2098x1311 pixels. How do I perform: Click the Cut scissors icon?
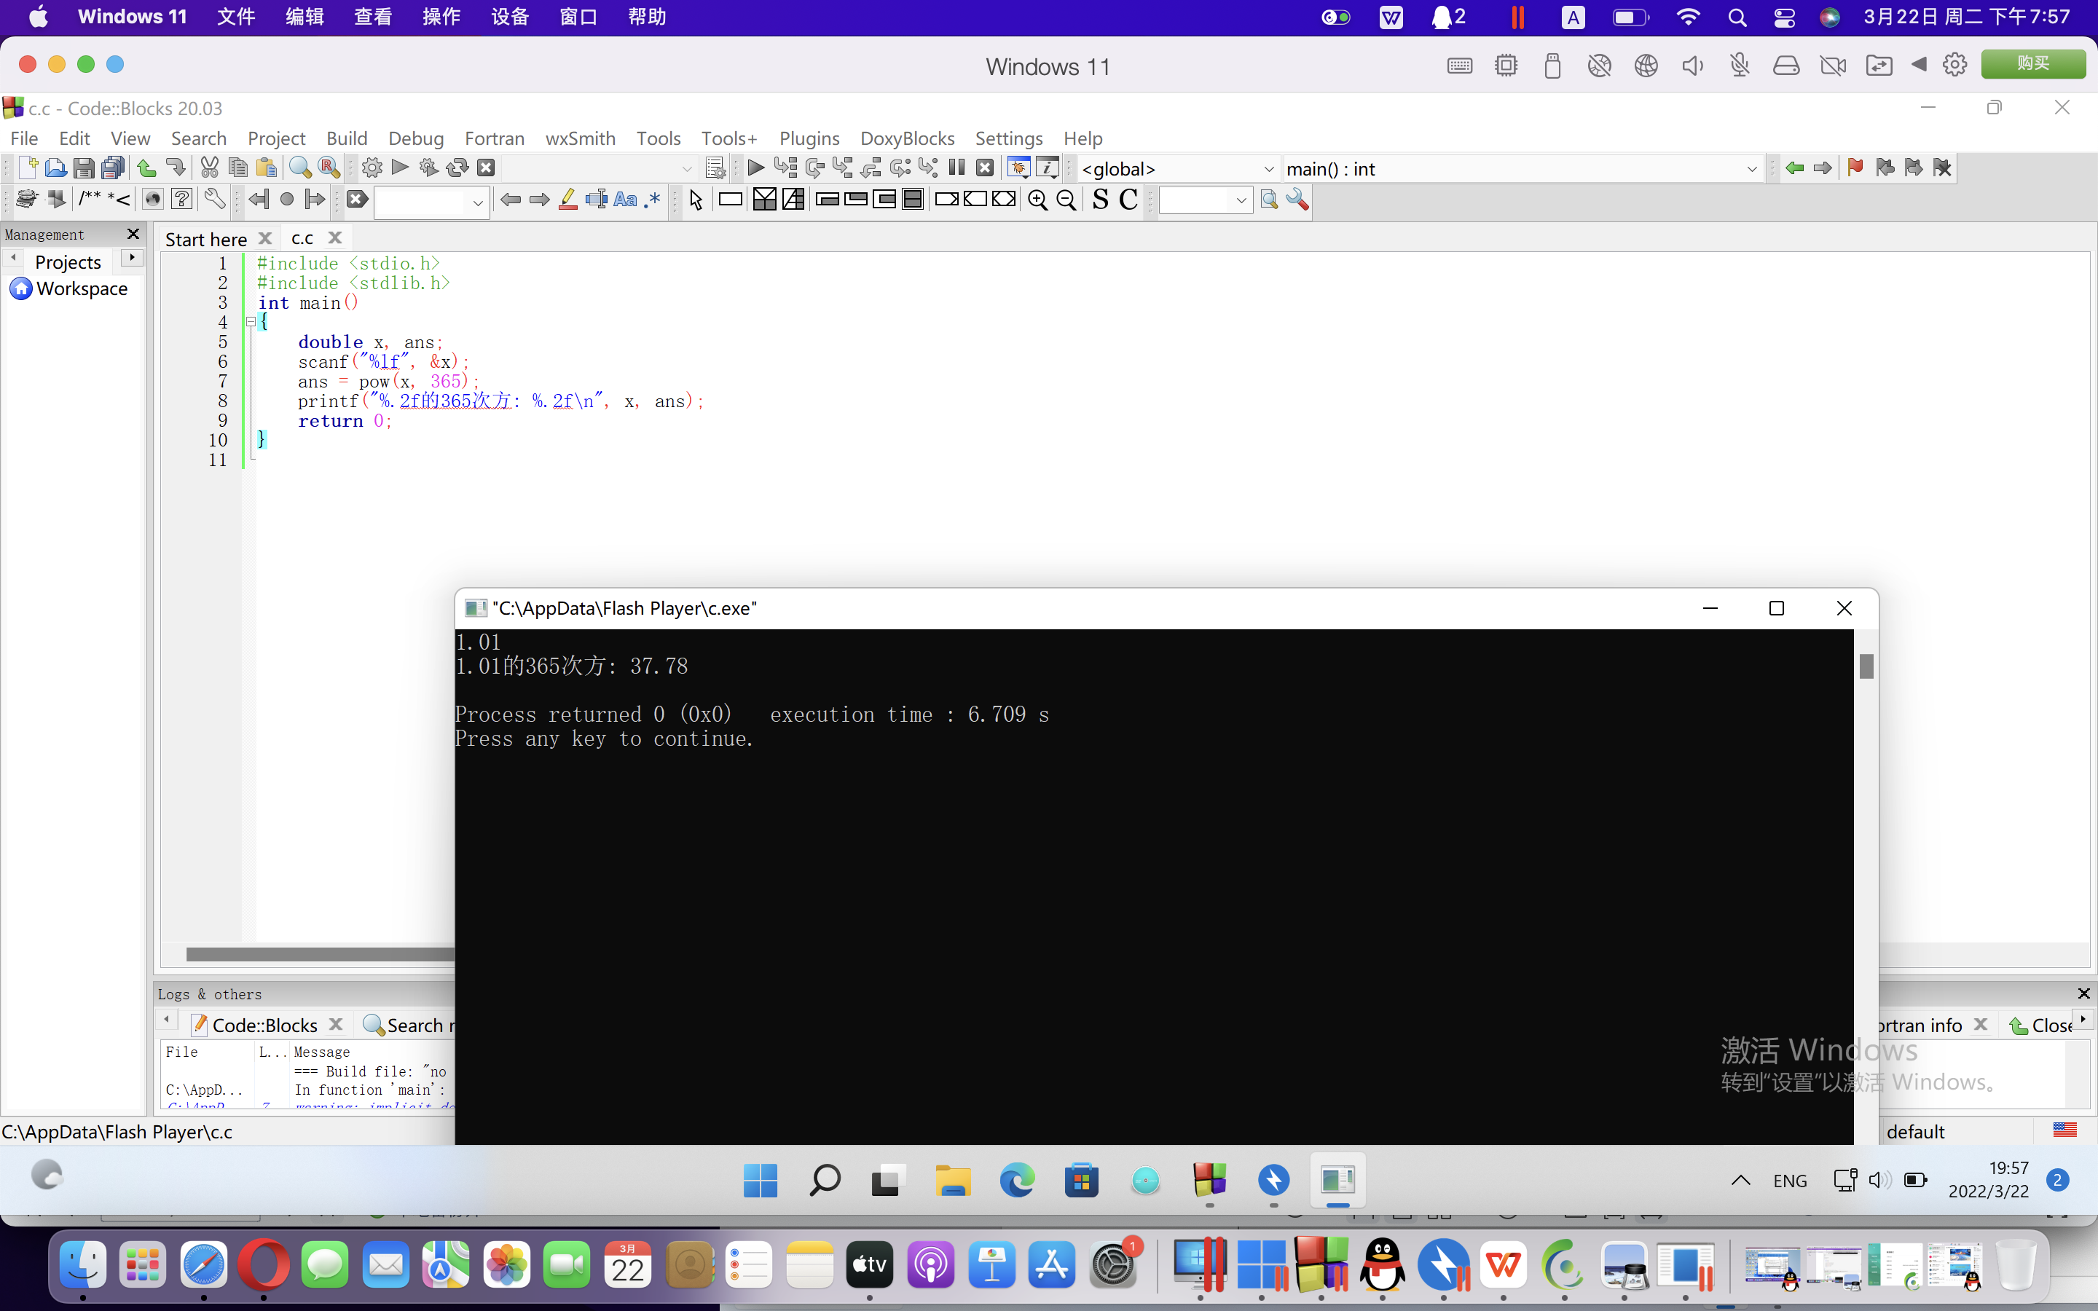click(209, 168)
